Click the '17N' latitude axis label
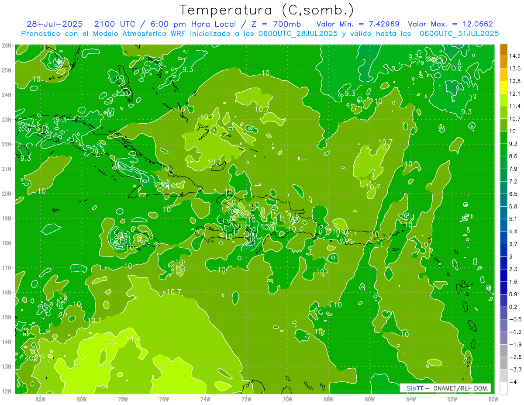524x405 pixels. tap(7, 267)
